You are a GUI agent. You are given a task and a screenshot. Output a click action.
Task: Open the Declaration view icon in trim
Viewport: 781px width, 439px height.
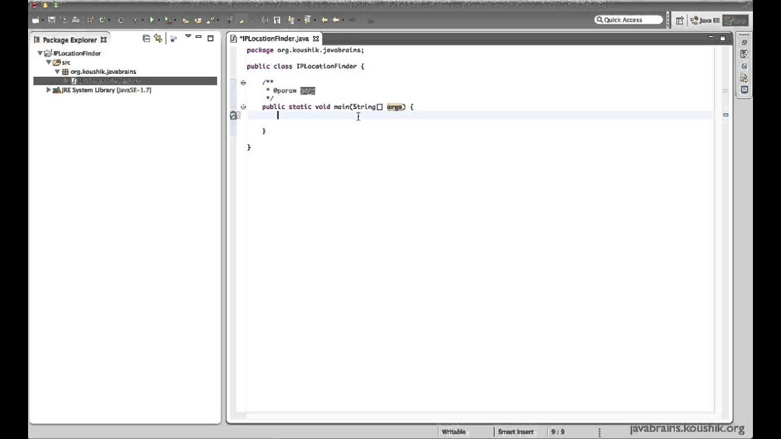point(744,78)
